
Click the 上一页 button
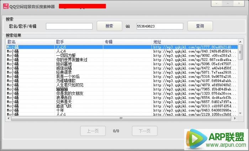[x=93, y=131]
